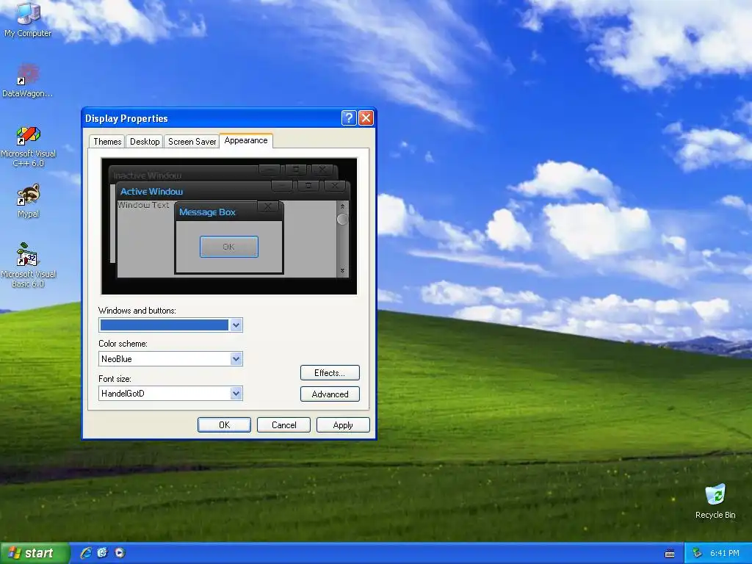This screenshot has height=564, width=752.
Task: Switch to the Themes tab
Action: coord(107,142)
